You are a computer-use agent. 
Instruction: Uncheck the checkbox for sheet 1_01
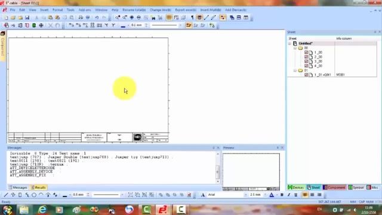(x=306, y=75)
